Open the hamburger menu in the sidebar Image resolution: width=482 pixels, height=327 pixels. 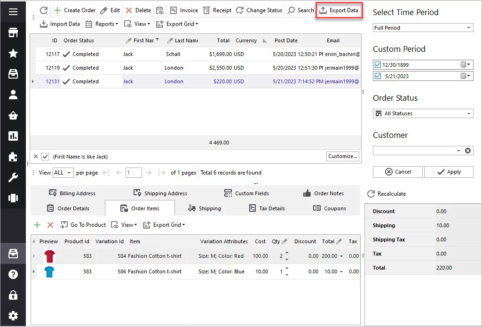click(x=13, y=12)
